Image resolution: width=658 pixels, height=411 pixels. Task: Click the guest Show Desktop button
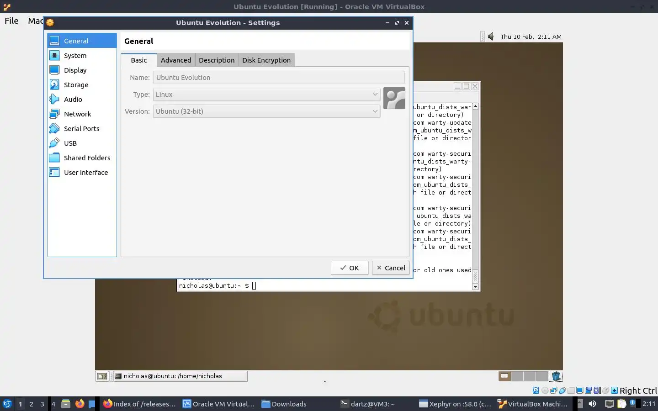(x=102, y=376)
